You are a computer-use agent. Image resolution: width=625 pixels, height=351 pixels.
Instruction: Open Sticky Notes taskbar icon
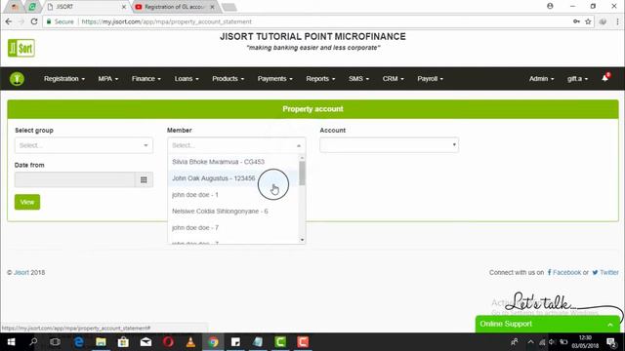point(235,342)
